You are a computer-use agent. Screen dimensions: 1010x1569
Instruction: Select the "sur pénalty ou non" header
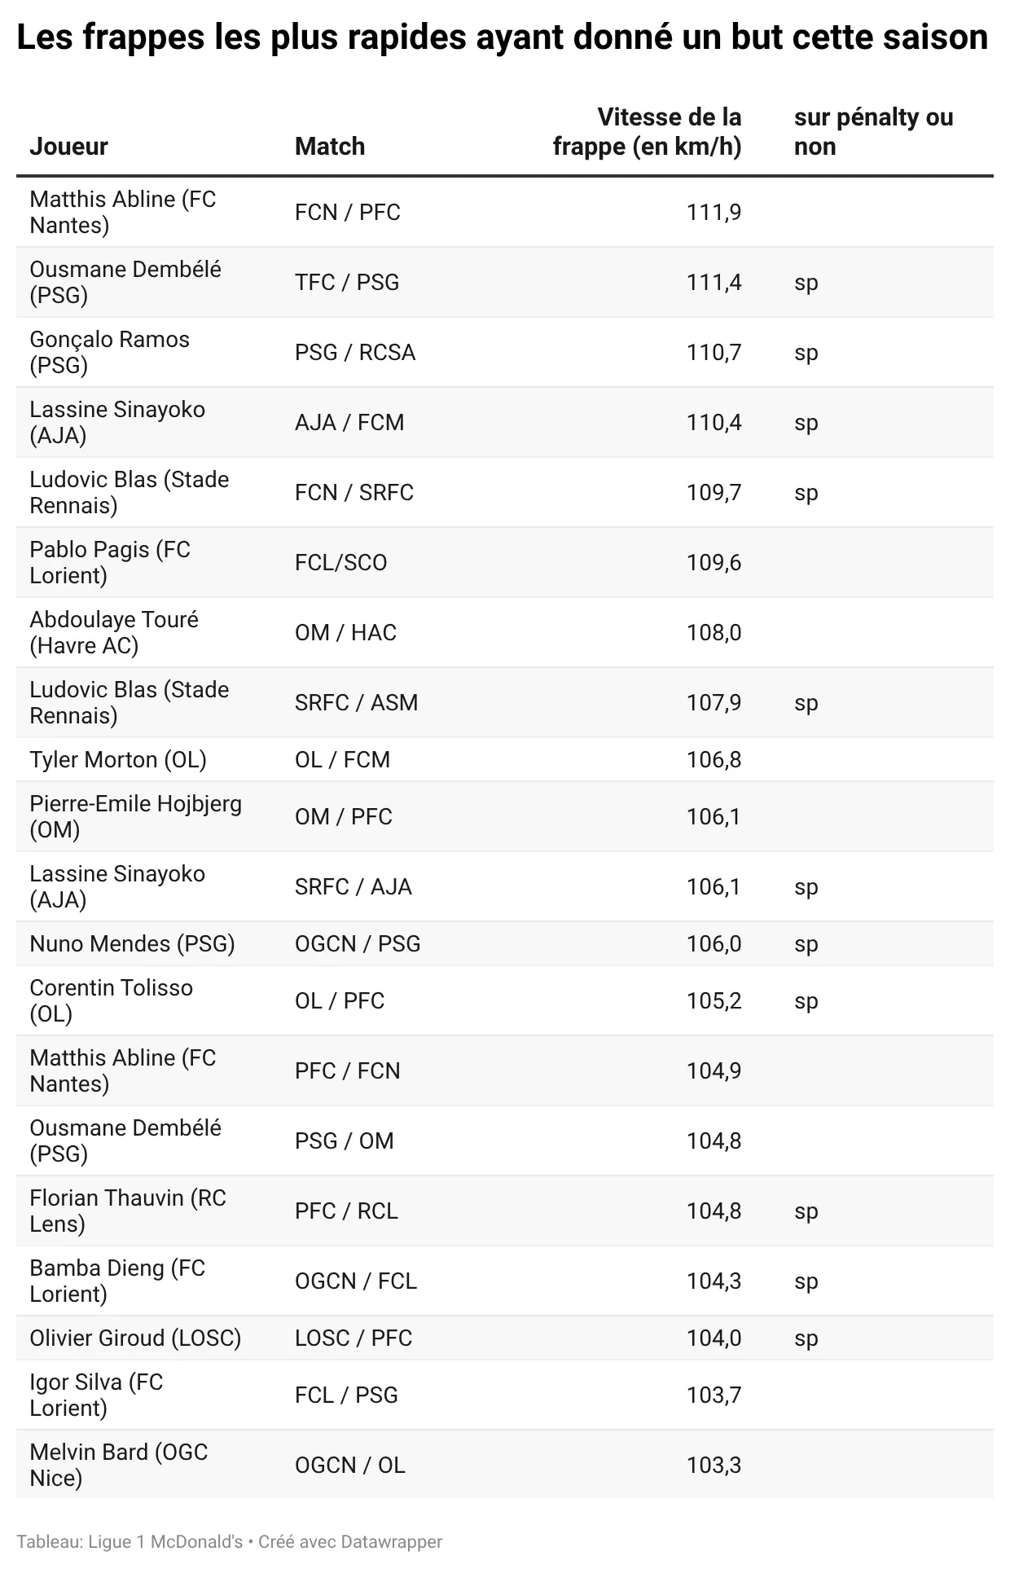click(873, 132)
